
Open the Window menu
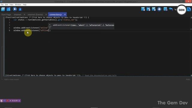18,5
